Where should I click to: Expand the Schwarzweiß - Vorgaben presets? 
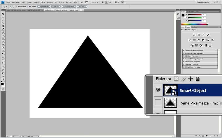(184, 62)
